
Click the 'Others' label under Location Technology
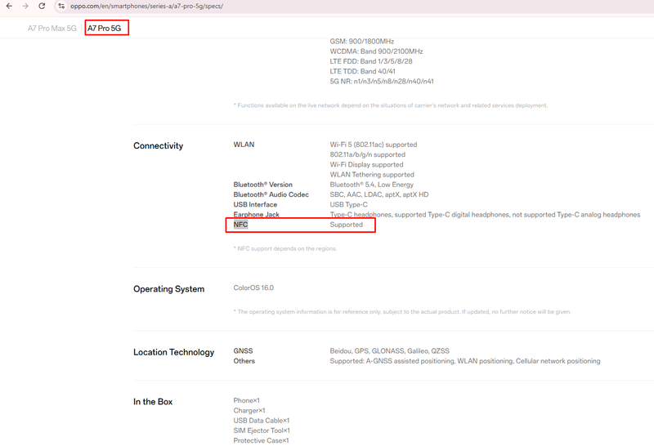click(244, 361)
